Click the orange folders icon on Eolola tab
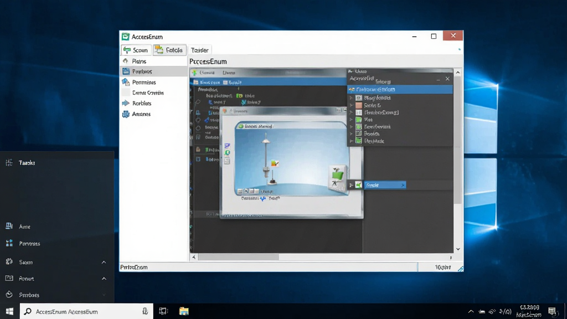This screenshot has width=567, height=319. point(159,50)
